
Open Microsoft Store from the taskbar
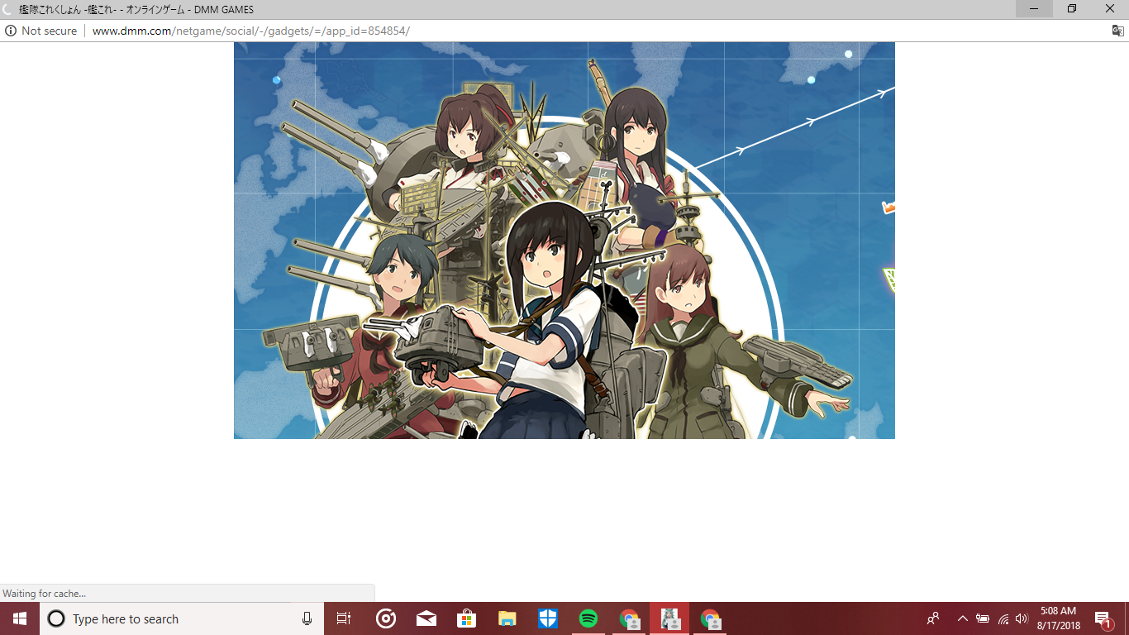(467, 618)
